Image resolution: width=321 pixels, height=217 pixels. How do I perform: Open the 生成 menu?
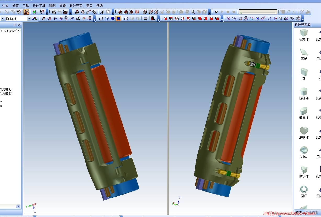[x=5, y=5]
